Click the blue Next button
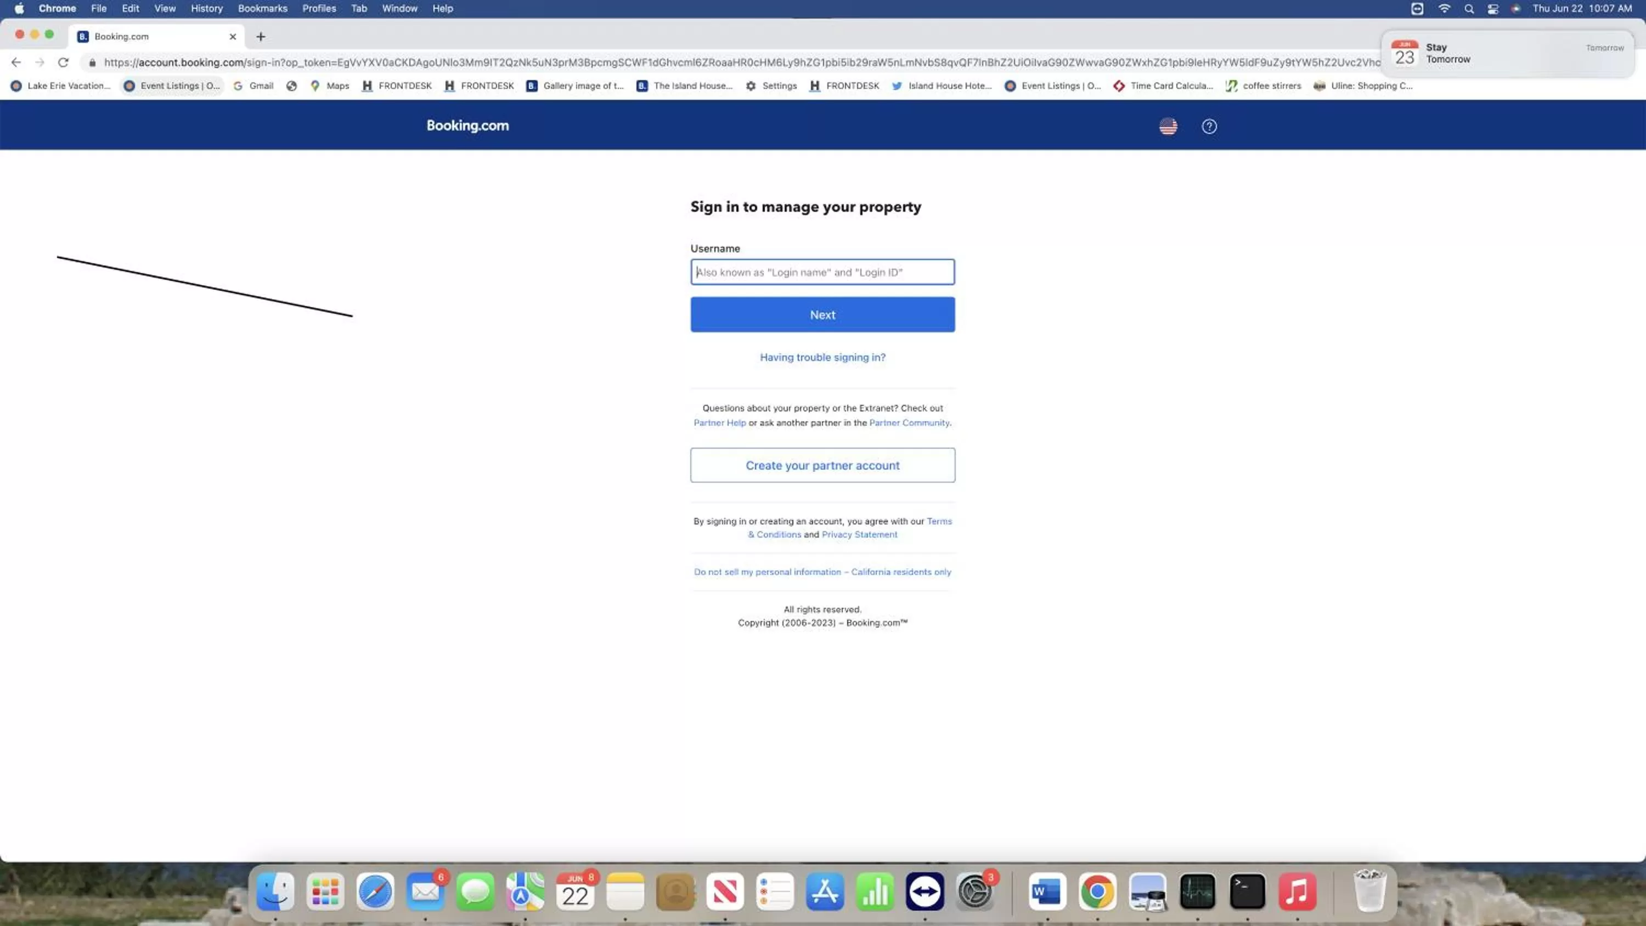This screenshot has height=926, width=1646. (822, 314)
